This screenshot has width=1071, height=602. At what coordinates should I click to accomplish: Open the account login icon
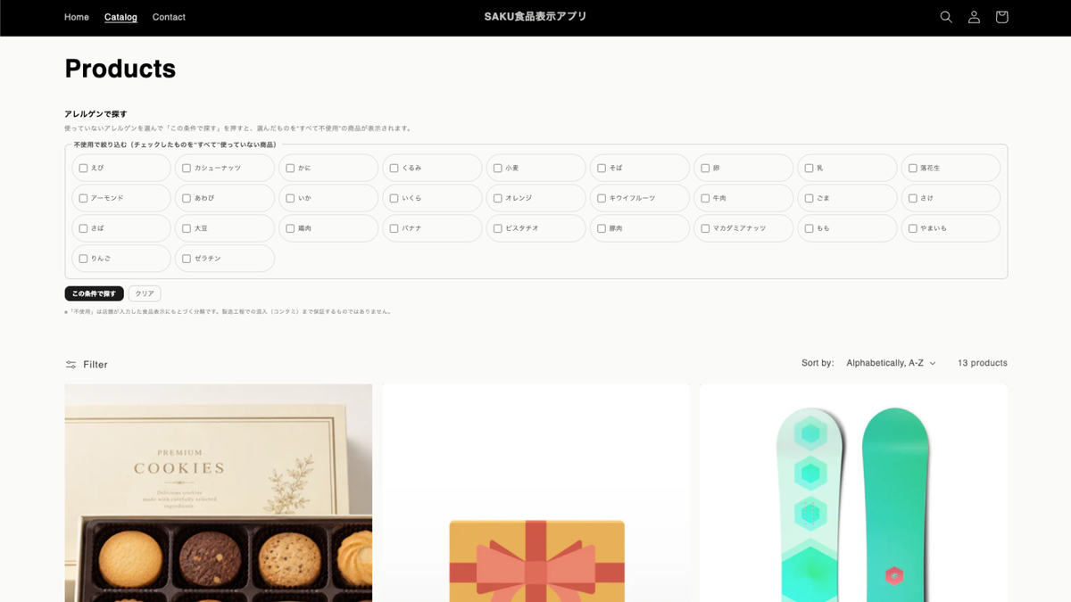[x=974, y=17]
